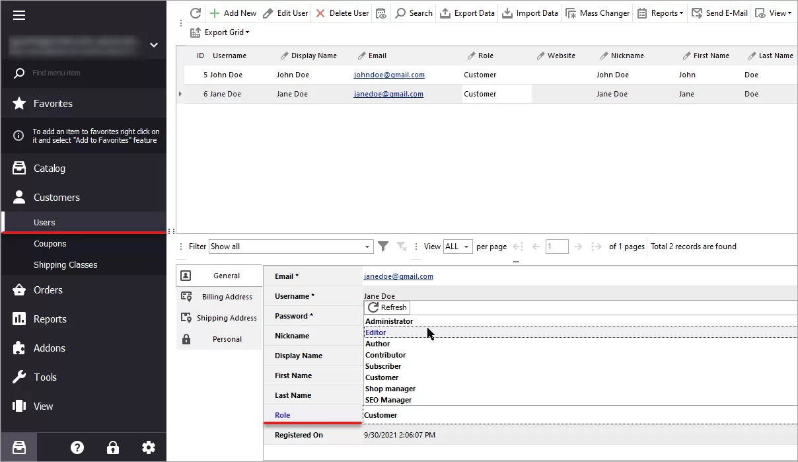798x462 pixels.
Task: Click the help question-mark icon
Action: click(x=77, y=447)
